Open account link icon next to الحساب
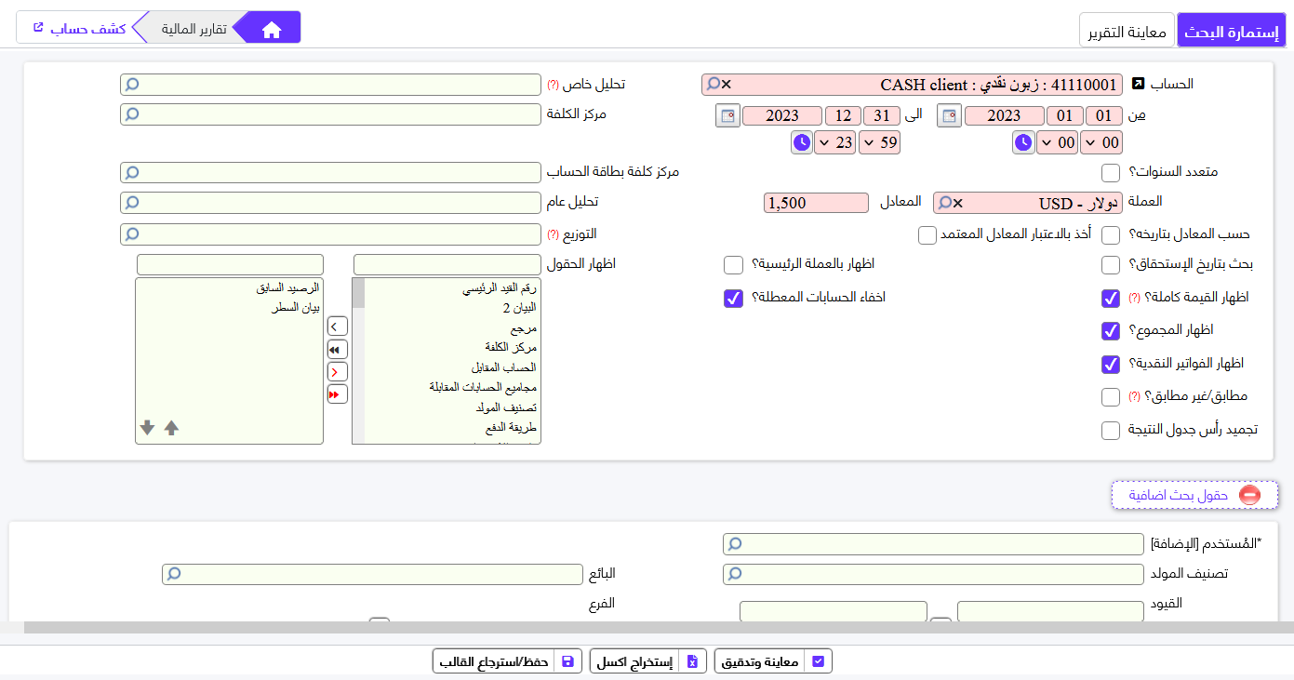The image size is (1294, 680). click(x=1138, y=85)
